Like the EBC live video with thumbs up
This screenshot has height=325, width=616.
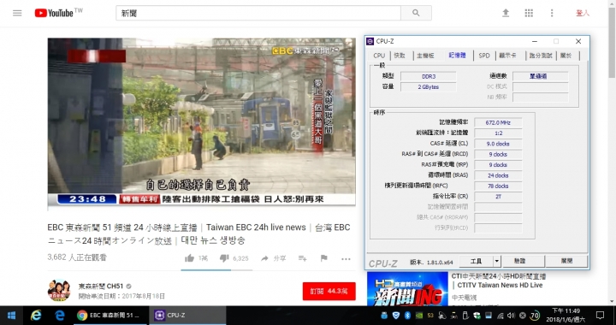pyautogui.click(x=189, y=258)
